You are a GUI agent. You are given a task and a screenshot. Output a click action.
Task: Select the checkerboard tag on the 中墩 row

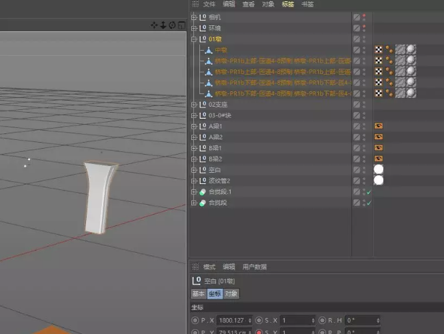[379, 49]
